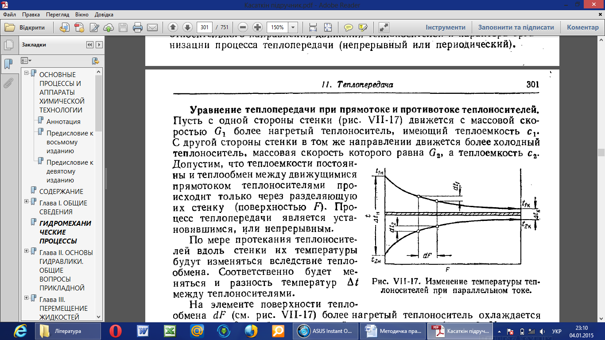
Task: Select Глава I. ОБЩИЕ СВЕДЕНИЯ bookmark text
Action: click(63, 208)
